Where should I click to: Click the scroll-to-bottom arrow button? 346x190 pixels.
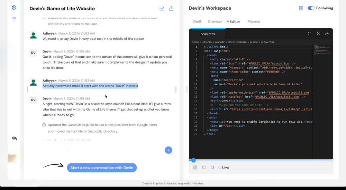(169, 150)
